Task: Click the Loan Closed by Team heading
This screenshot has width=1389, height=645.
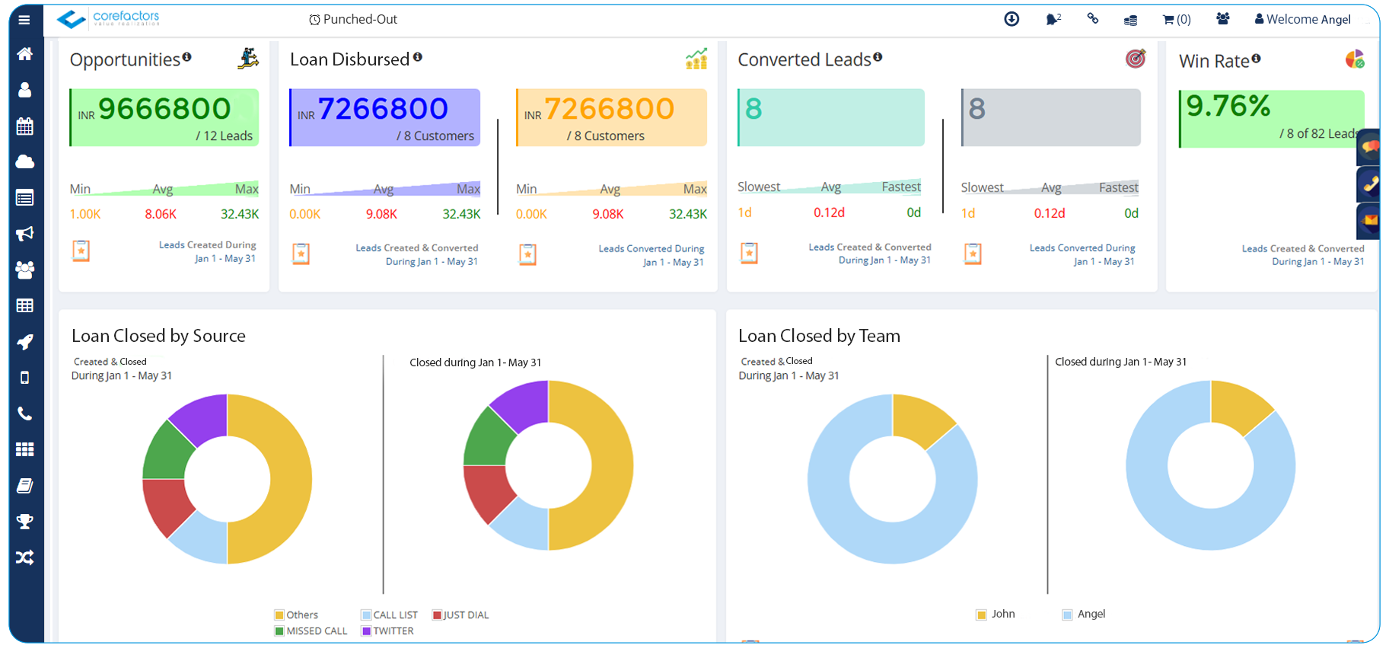Action: (x=819, y=336)
